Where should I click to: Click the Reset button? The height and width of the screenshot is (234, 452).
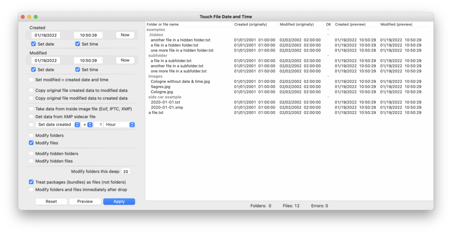[51, 201]
